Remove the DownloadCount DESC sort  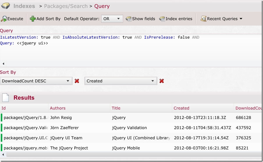click(x=77, y=81)
